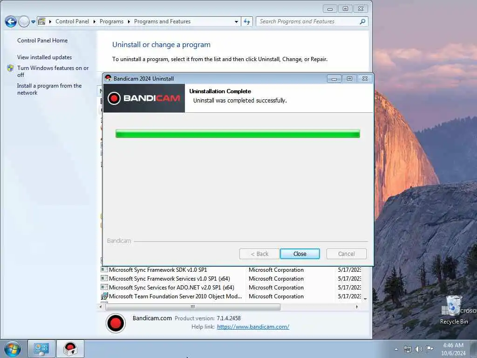The height and width of the screenshot is (358, 477).
Task: Click the disabled Back button in uninstaller
Action: point(259,254)
